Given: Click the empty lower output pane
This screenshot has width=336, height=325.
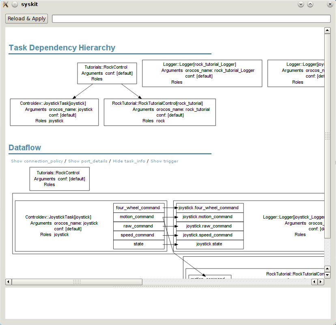Looking at the screenshot, I should 168,303.
